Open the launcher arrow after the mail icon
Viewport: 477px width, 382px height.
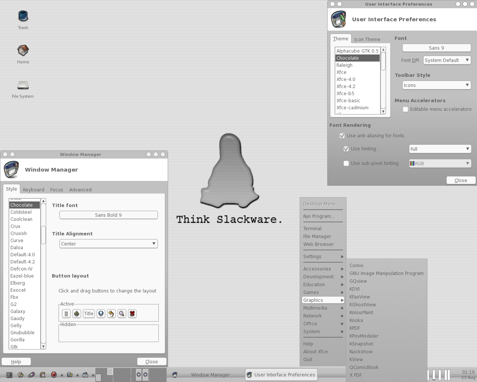click(x=78, y=375)
